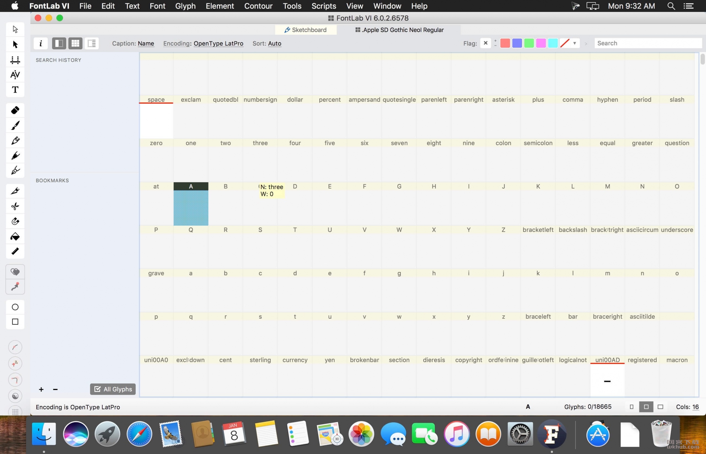Toggle the sidebar panel view button

click(x=59, y=43)
